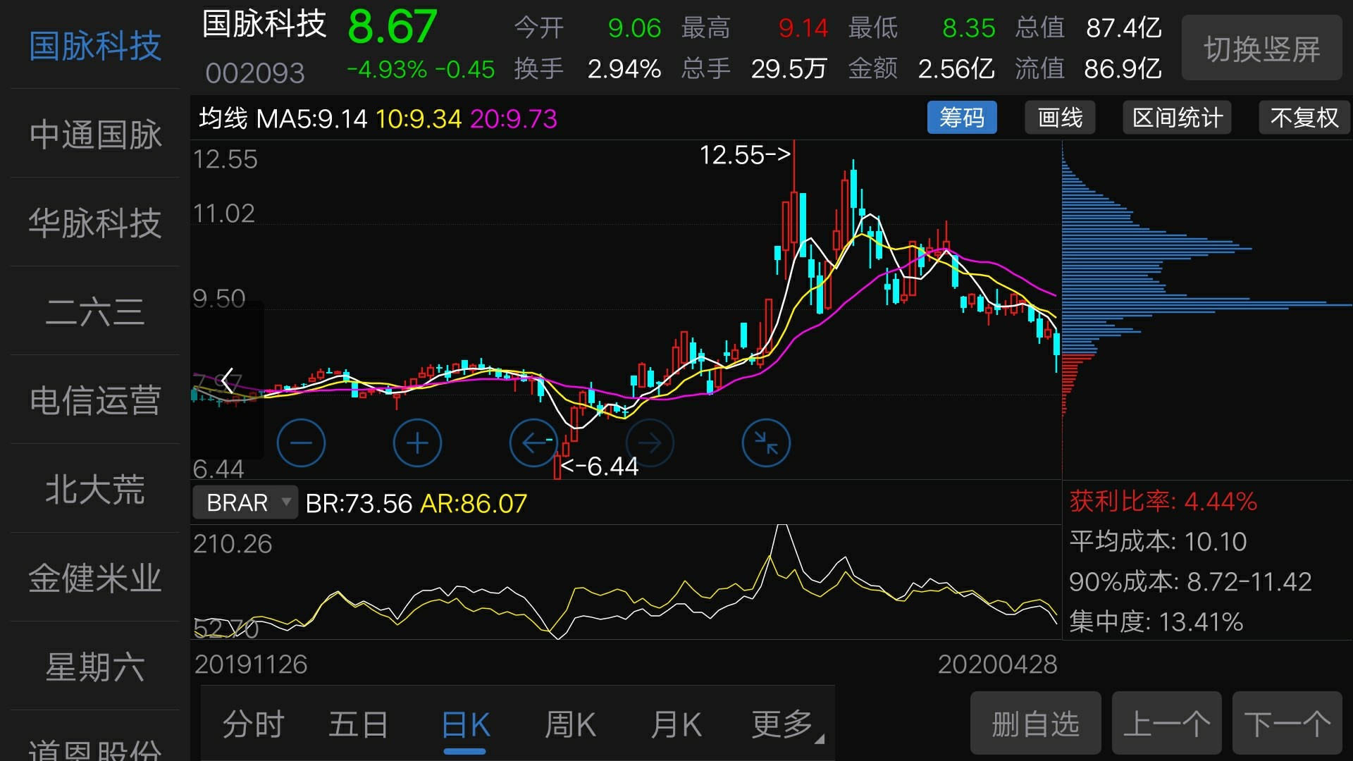This screenshot has height=761, width=1353.
Task: Select 电信运营 in the stock list
Action: (95, 400)
